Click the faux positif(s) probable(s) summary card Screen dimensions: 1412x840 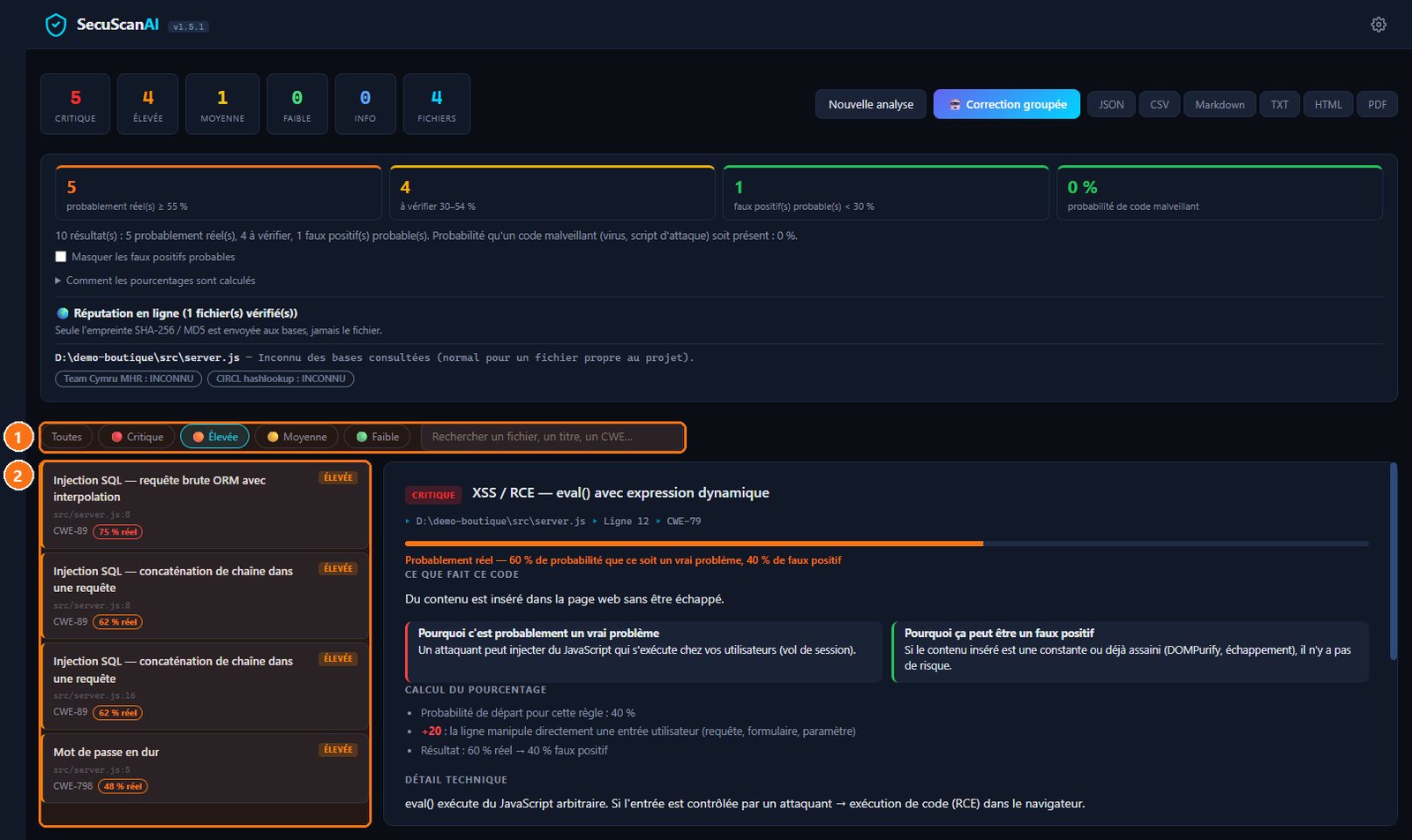[x=886, y=192]
